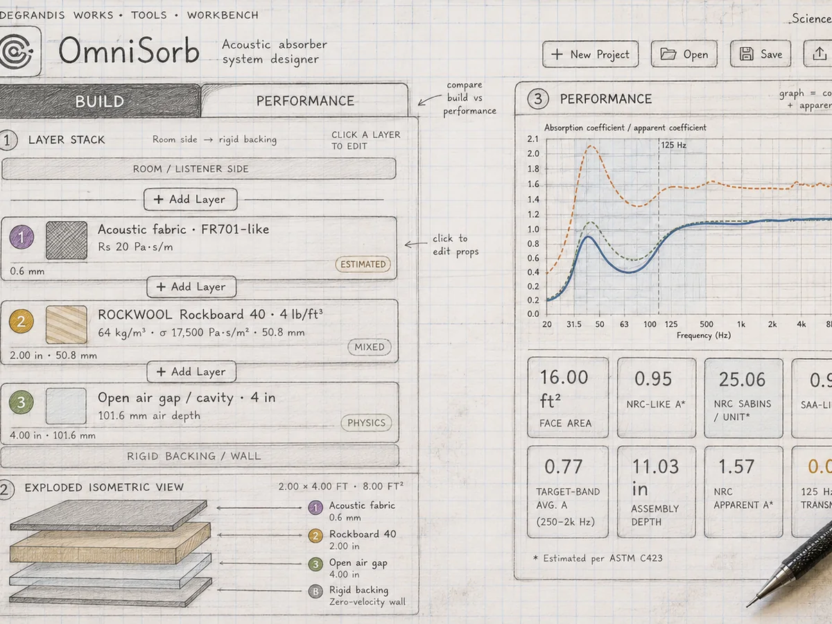Select 'Open air gap / cavity · 4 in' title

pyautogui.click(x=187, y=398)
